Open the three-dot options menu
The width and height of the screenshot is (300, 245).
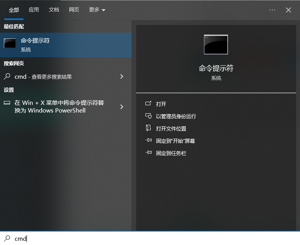(272, 10)
